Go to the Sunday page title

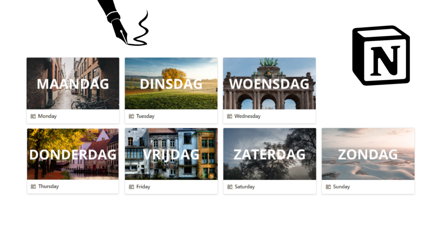pos(341,186)
